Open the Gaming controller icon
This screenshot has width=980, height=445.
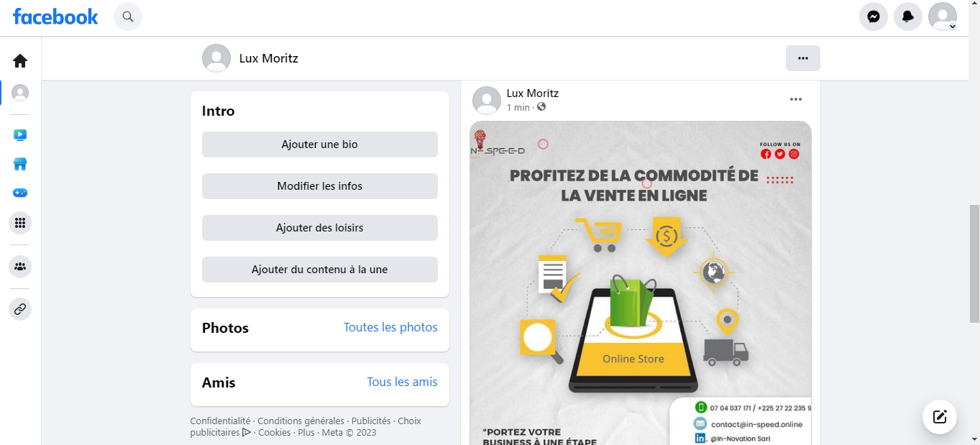pos(20,193)
